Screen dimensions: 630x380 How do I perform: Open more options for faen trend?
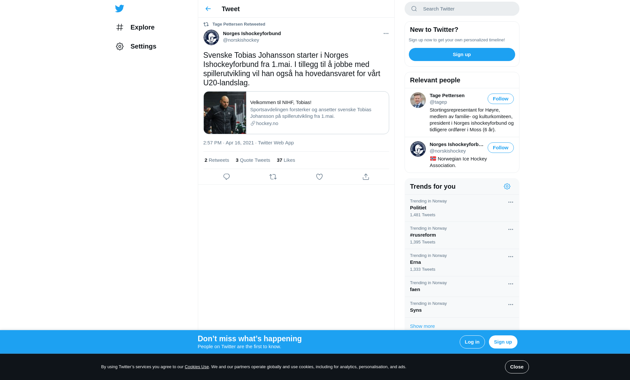(511, 284)
